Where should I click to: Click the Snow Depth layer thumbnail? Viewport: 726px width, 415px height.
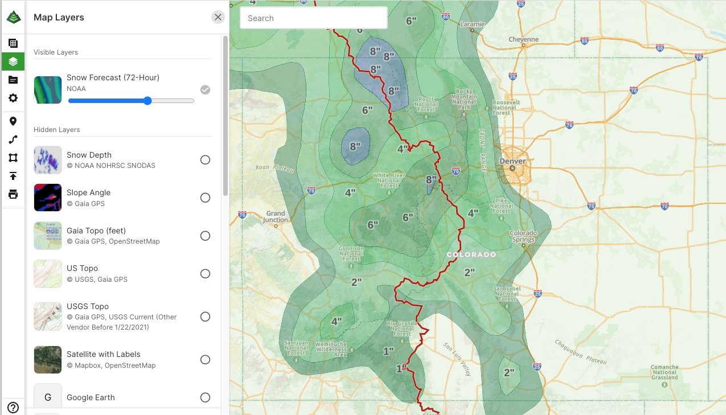tap(48, 160)
